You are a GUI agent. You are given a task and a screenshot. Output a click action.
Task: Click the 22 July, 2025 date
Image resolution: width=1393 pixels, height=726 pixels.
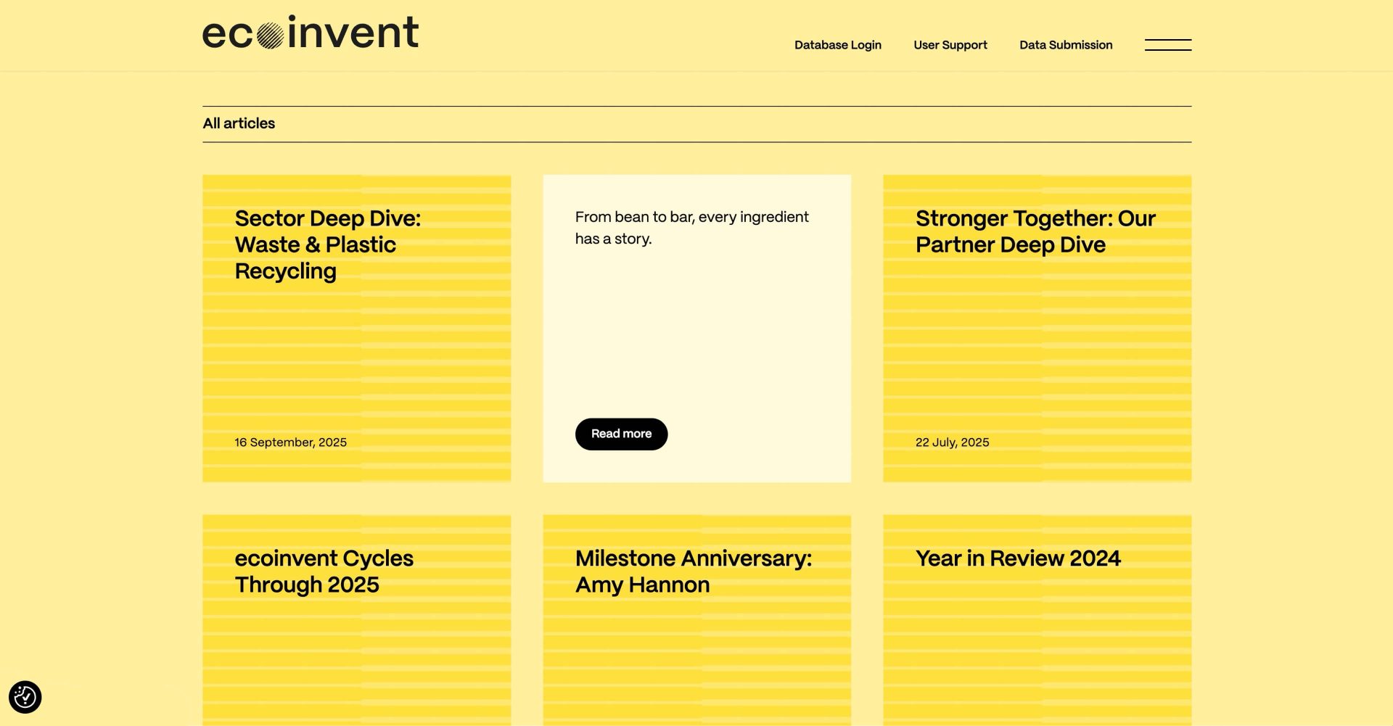point(952,442)
